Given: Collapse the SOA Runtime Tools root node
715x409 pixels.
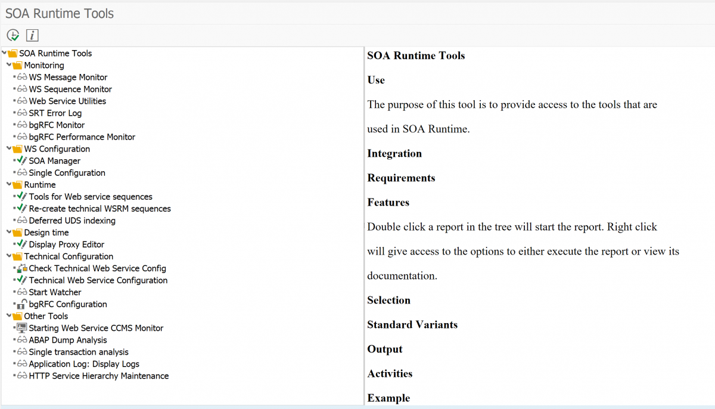Looking at the screenshot, I should coord(5,53).
